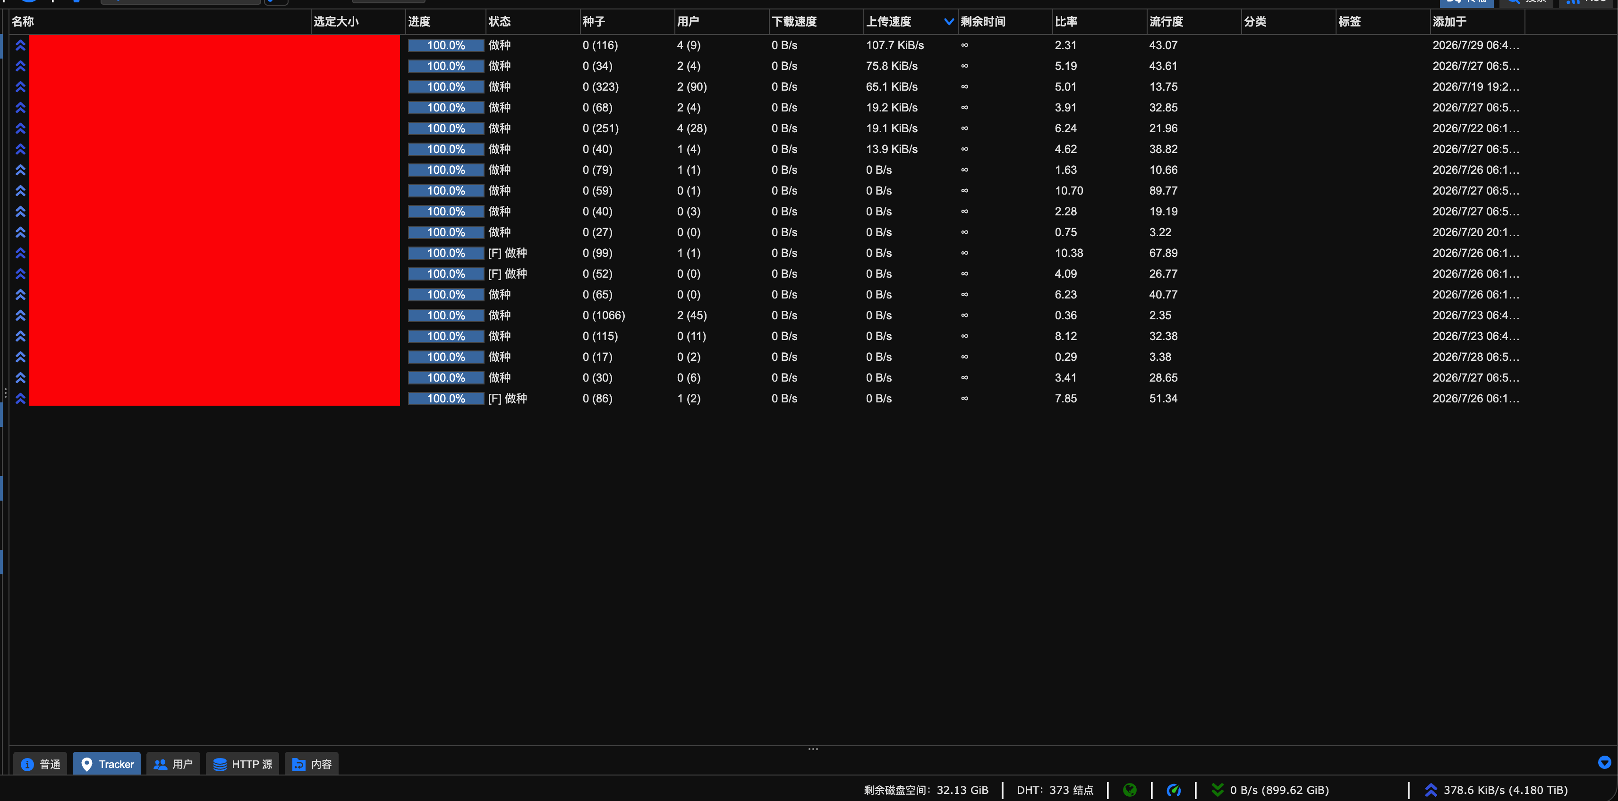
Task: Click upload speed cell 107.7 KiB/s
Action: (894, 45)
